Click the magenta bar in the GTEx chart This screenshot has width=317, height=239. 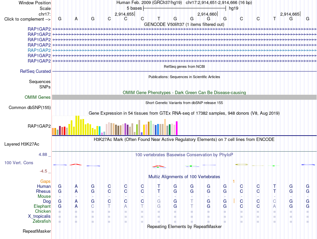click(177, 128)
